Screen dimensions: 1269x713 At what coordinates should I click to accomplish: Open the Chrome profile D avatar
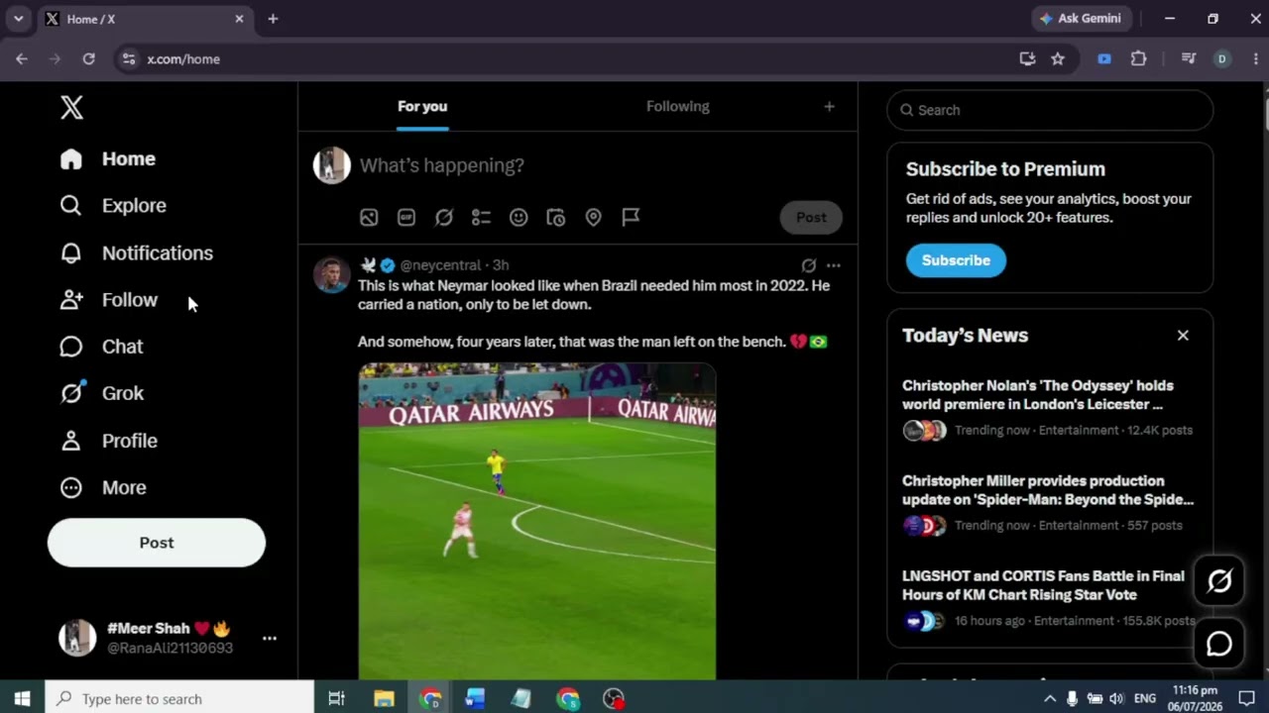pyautogui.click(x=1221, y=59)
